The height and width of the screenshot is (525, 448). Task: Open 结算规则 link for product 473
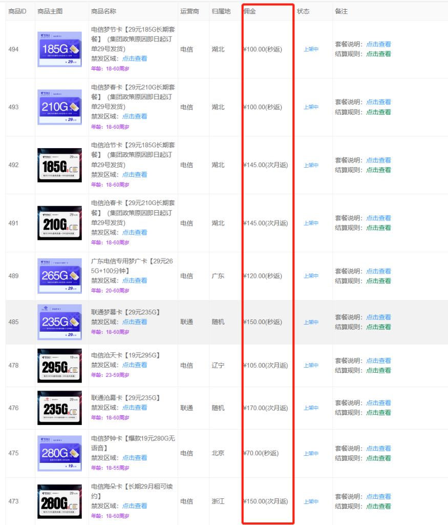coord(378,507)
